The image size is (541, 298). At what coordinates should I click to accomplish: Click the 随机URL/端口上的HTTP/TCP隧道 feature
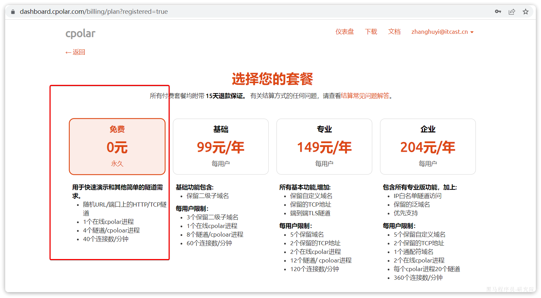click(125, 209)
